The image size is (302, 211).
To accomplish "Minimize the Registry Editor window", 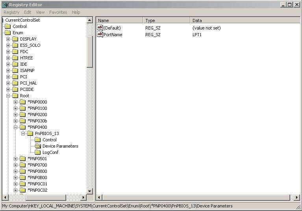I will (283, 5).
